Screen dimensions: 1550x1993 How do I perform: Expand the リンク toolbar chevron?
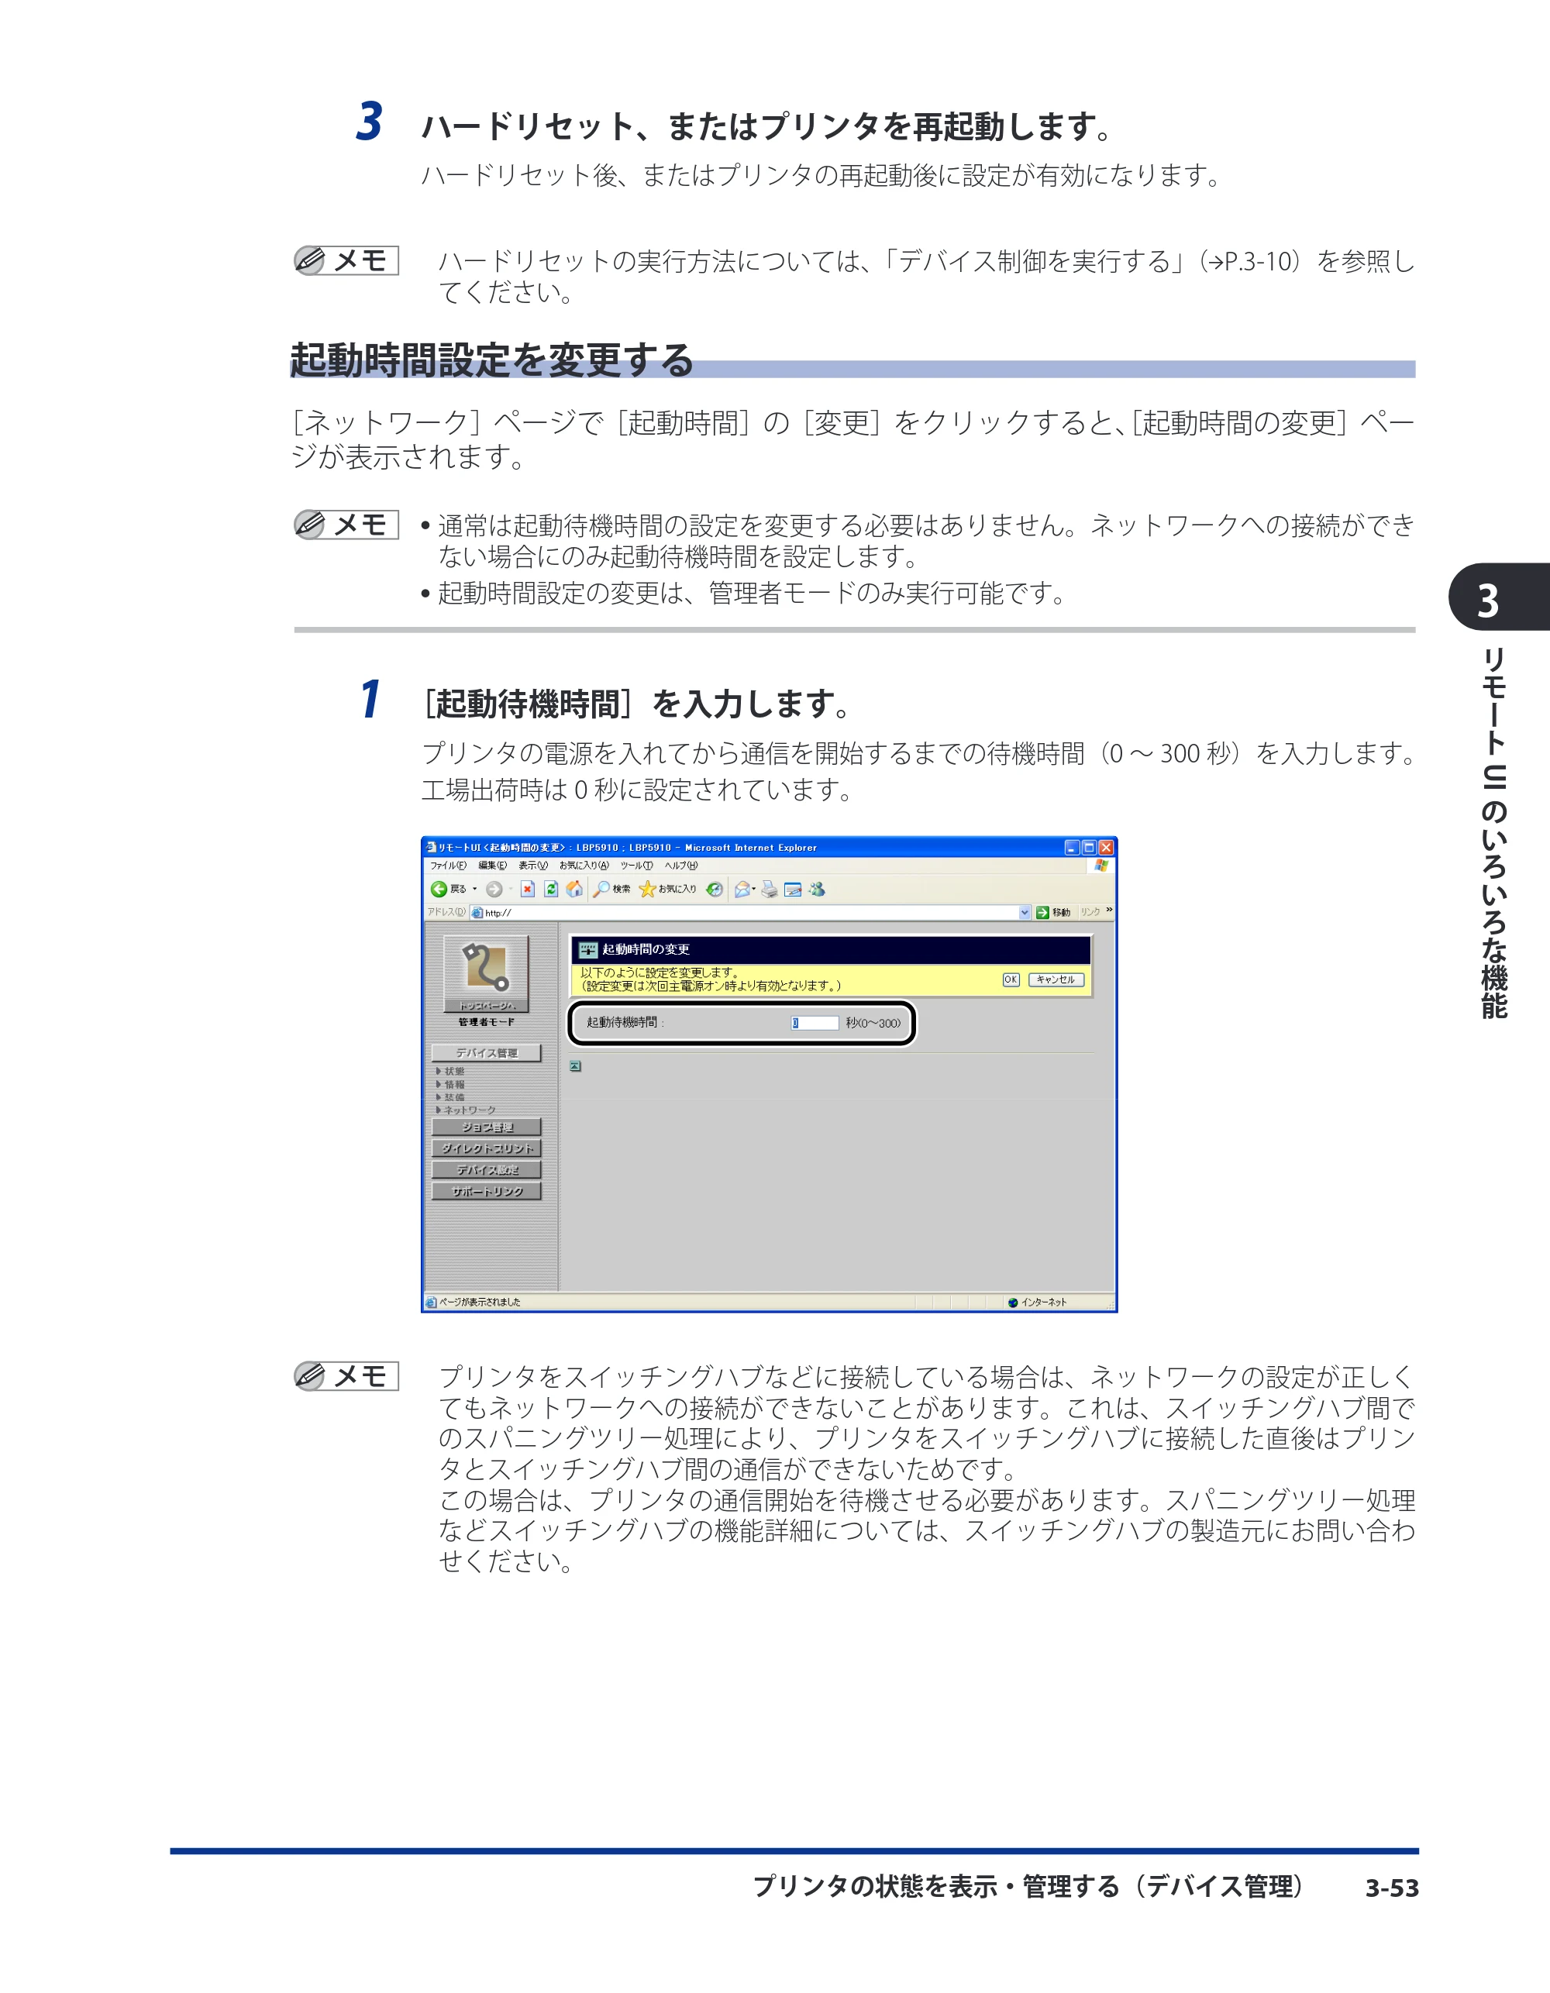[1109, 910]
